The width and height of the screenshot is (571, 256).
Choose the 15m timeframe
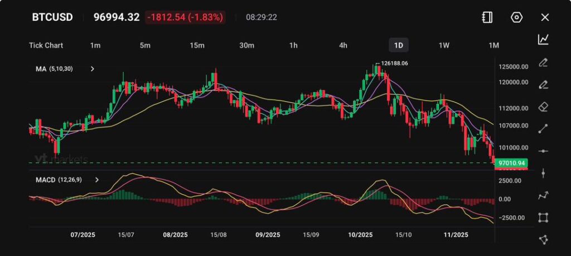[x=197, y=45]
